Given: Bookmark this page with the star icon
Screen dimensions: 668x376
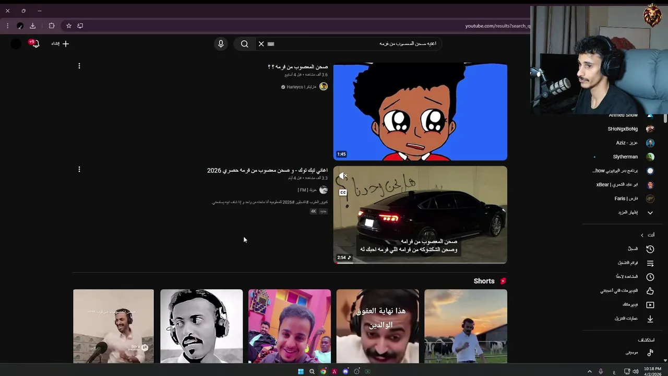Looking at the screenshot, I should [x=68, y=26].
